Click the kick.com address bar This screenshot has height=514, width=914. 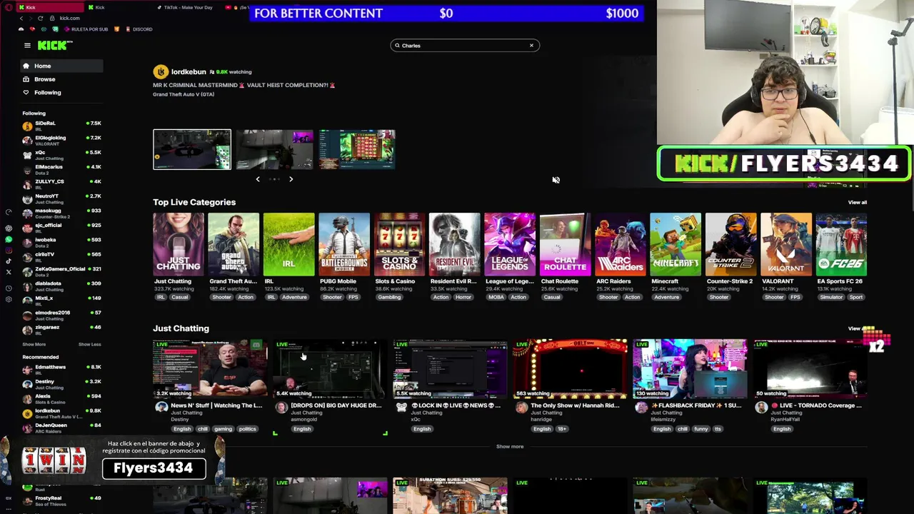[x=70, y=18]
